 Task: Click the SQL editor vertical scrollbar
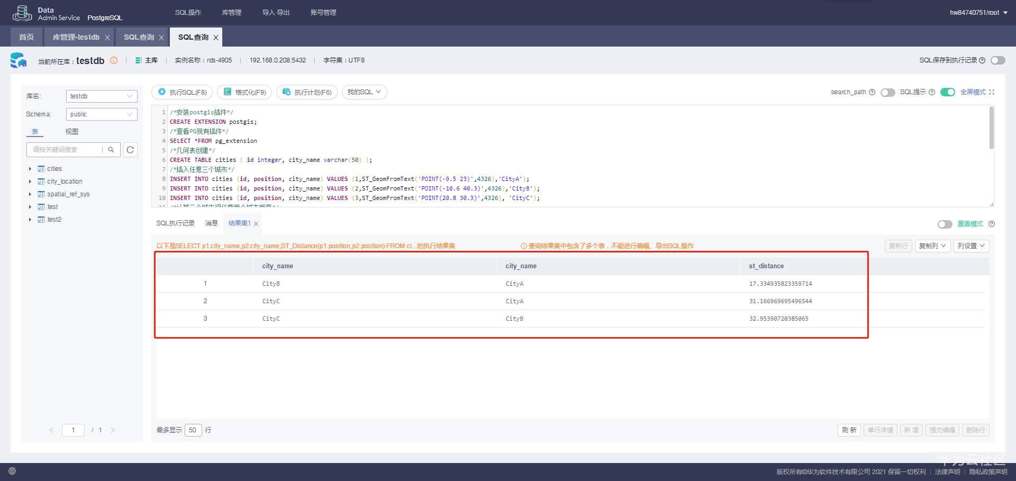991,128
